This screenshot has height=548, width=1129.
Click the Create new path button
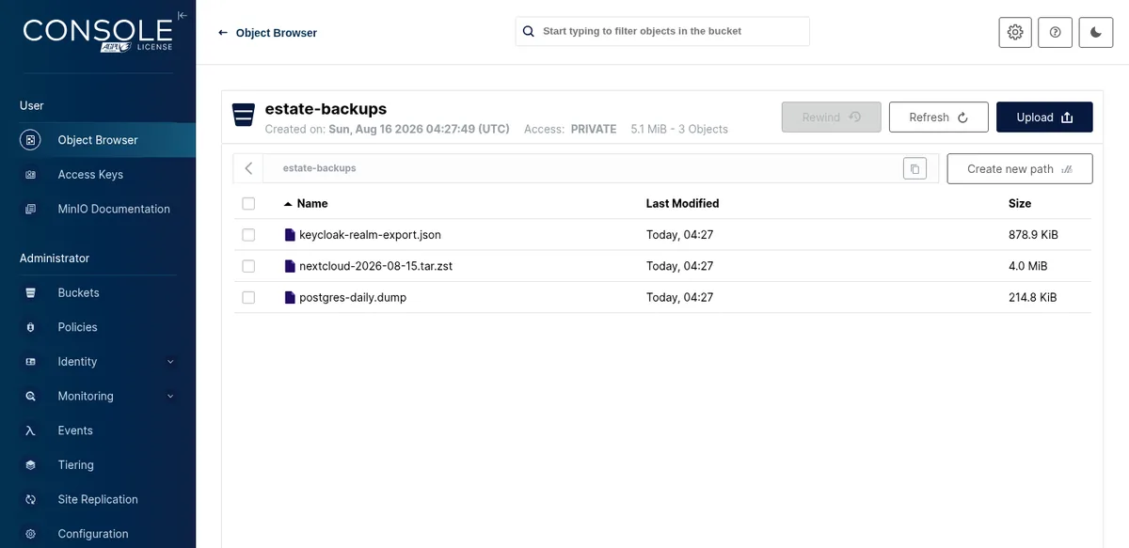point(1020,169)
